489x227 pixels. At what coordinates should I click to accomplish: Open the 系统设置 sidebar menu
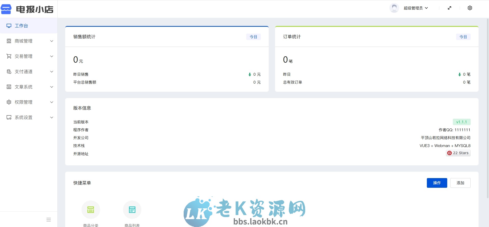point(29,117)
